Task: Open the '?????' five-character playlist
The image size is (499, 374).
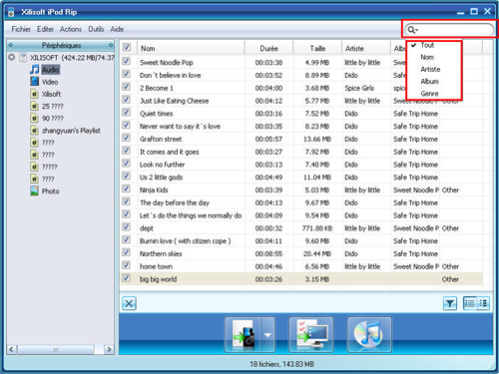Action: (49, 167)
